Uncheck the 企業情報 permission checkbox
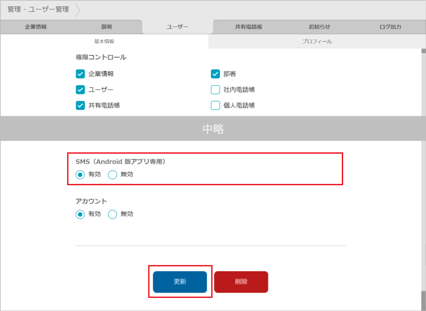Viewport: 426px width, 311px height. [81, 74]
